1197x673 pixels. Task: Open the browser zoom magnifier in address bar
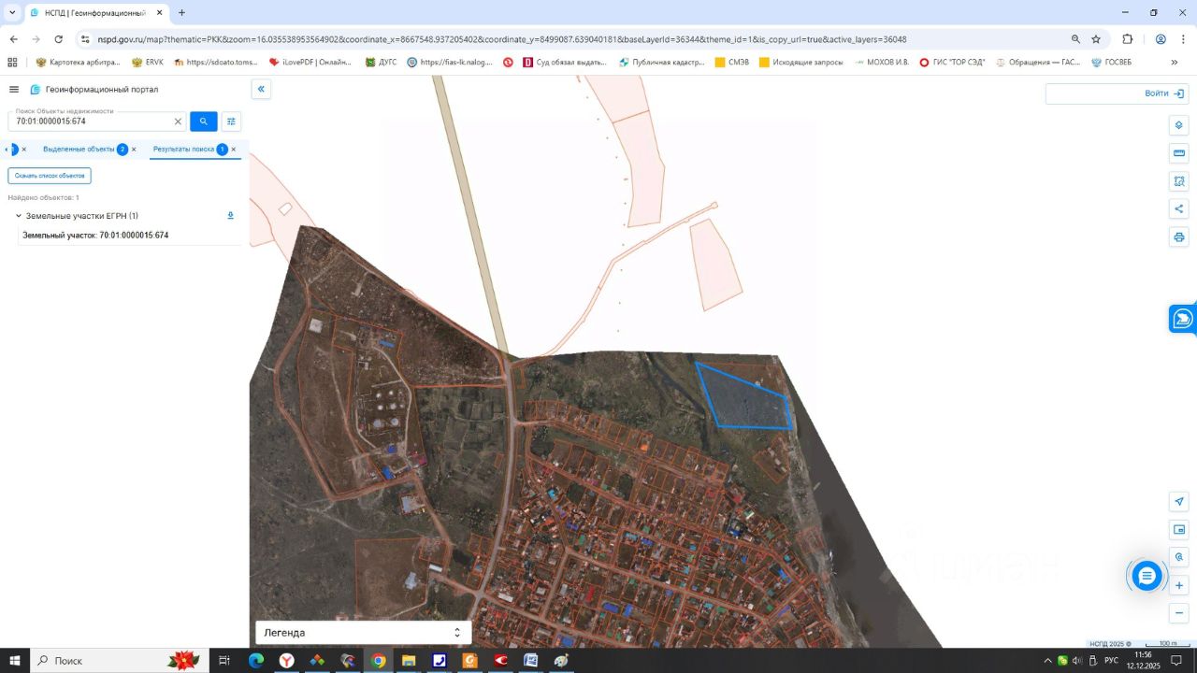pos(1075,39)
